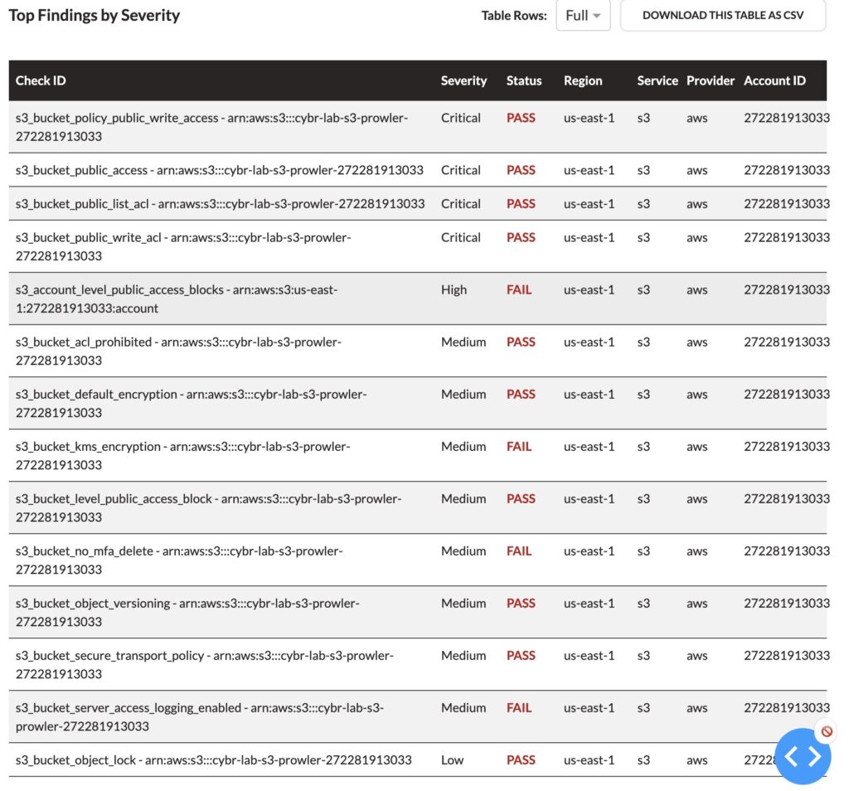Click account ID in s3_bucket_kms_encryption row
This screenshot has width=849, height=791.
click(786, 446)
